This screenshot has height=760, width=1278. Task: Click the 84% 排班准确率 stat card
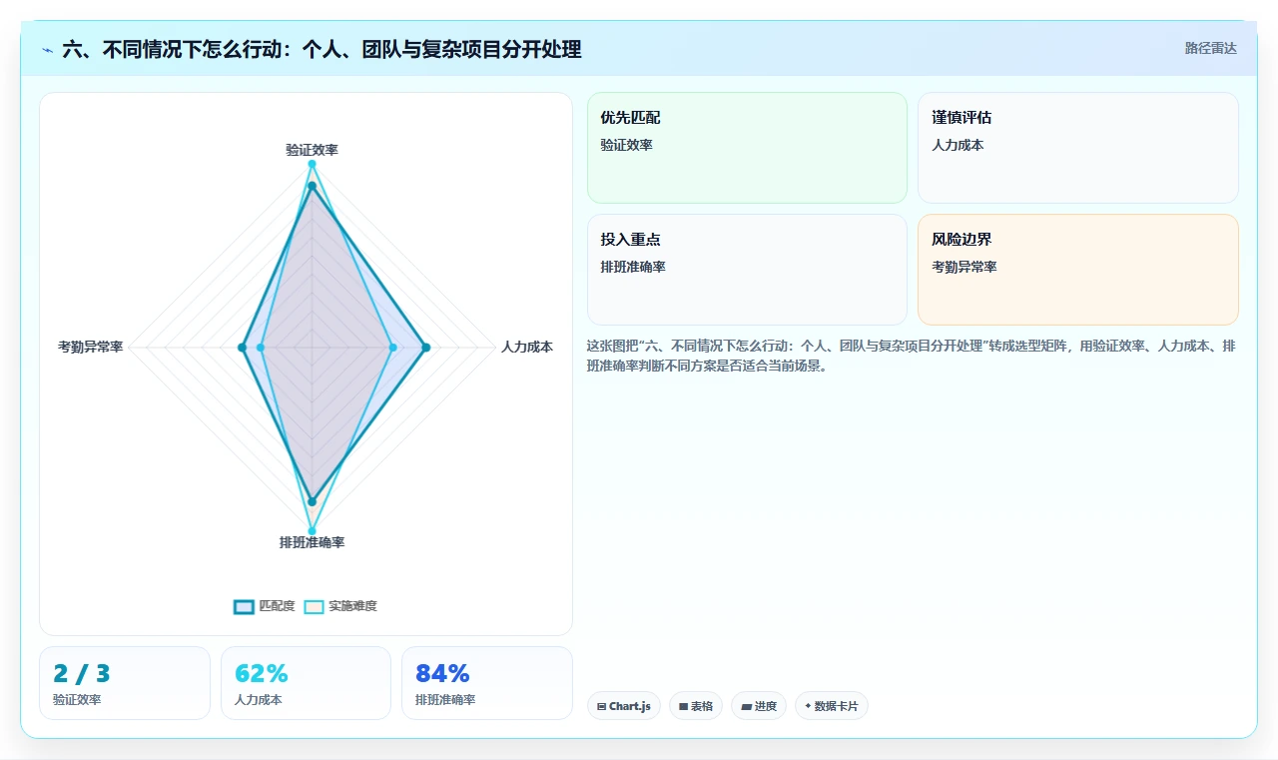(x=487, y=683)
